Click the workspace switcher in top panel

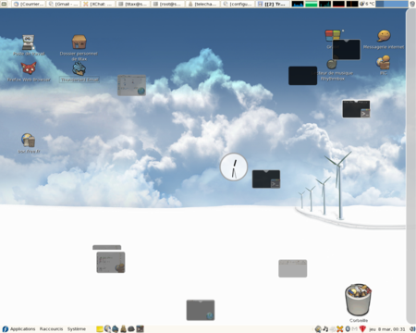pyautogui.click(x=392, y=4)
